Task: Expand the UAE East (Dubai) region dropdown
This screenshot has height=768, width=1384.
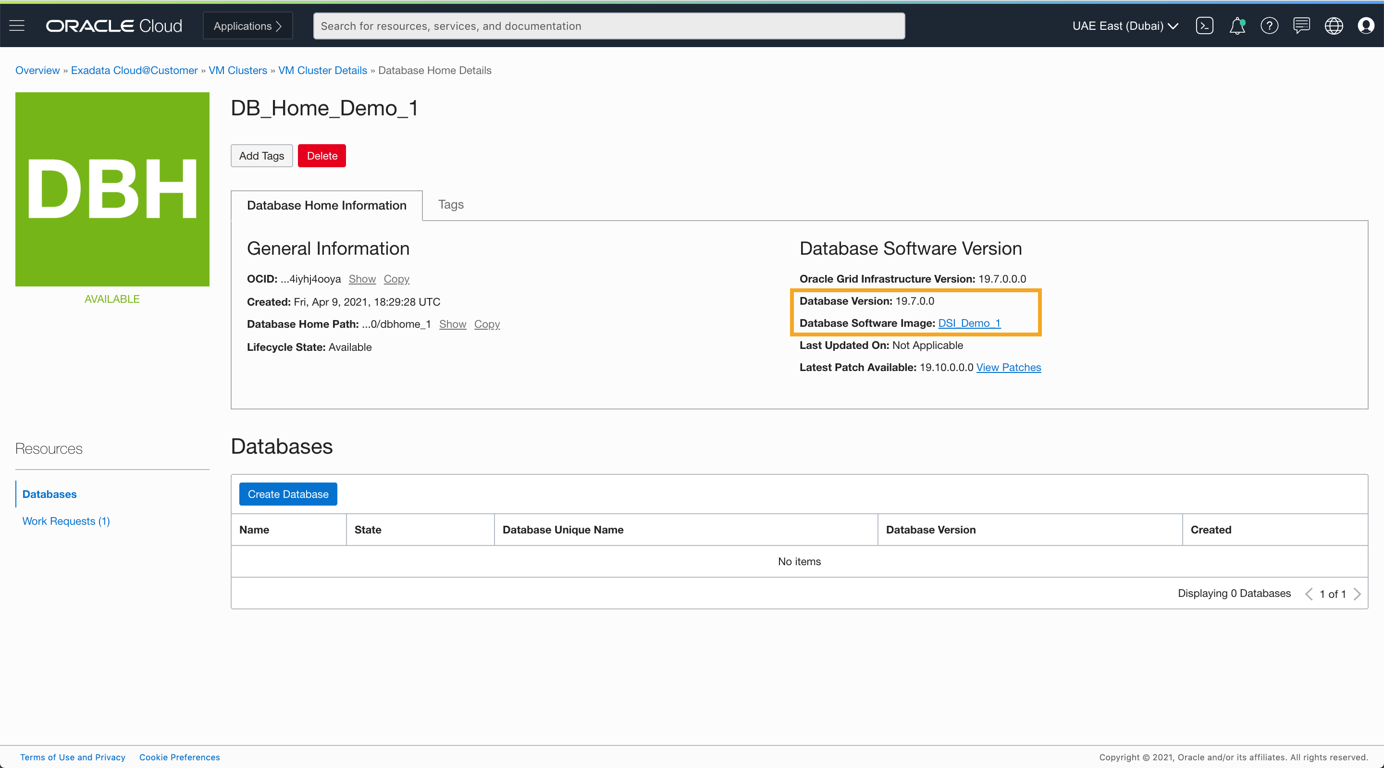Action: (1125, 26)
